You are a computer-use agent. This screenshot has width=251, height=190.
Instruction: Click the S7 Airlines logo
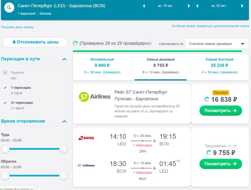[94, 97]
